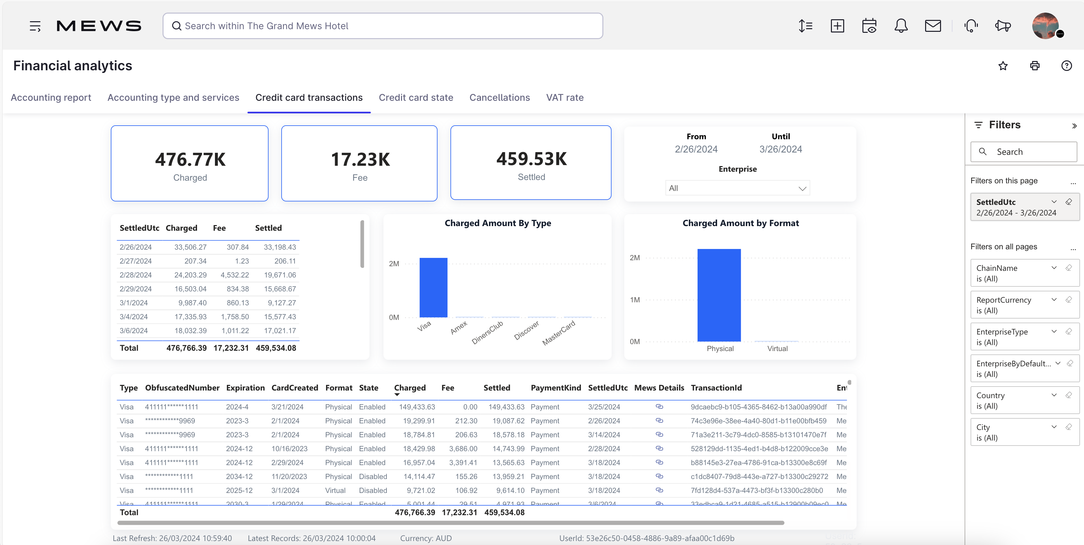Select the Credit card transactions tab
The height and width of the screenshot is (545, 1084).
click(x=309, y=97)
